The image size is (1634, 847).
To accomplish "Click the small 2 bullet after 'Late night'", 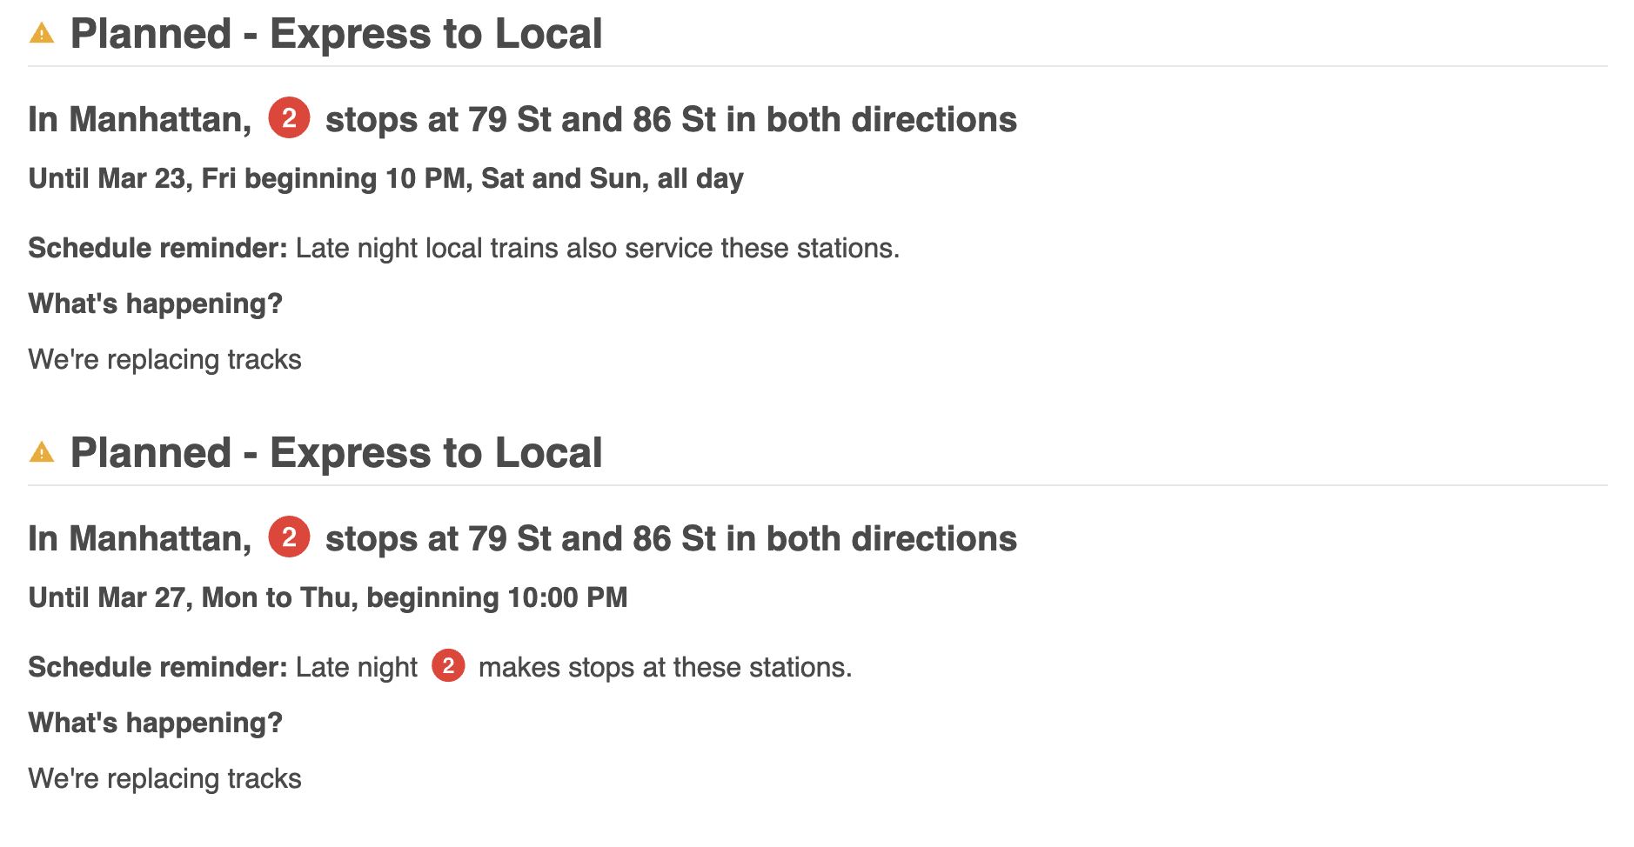I will coord(448,666).
